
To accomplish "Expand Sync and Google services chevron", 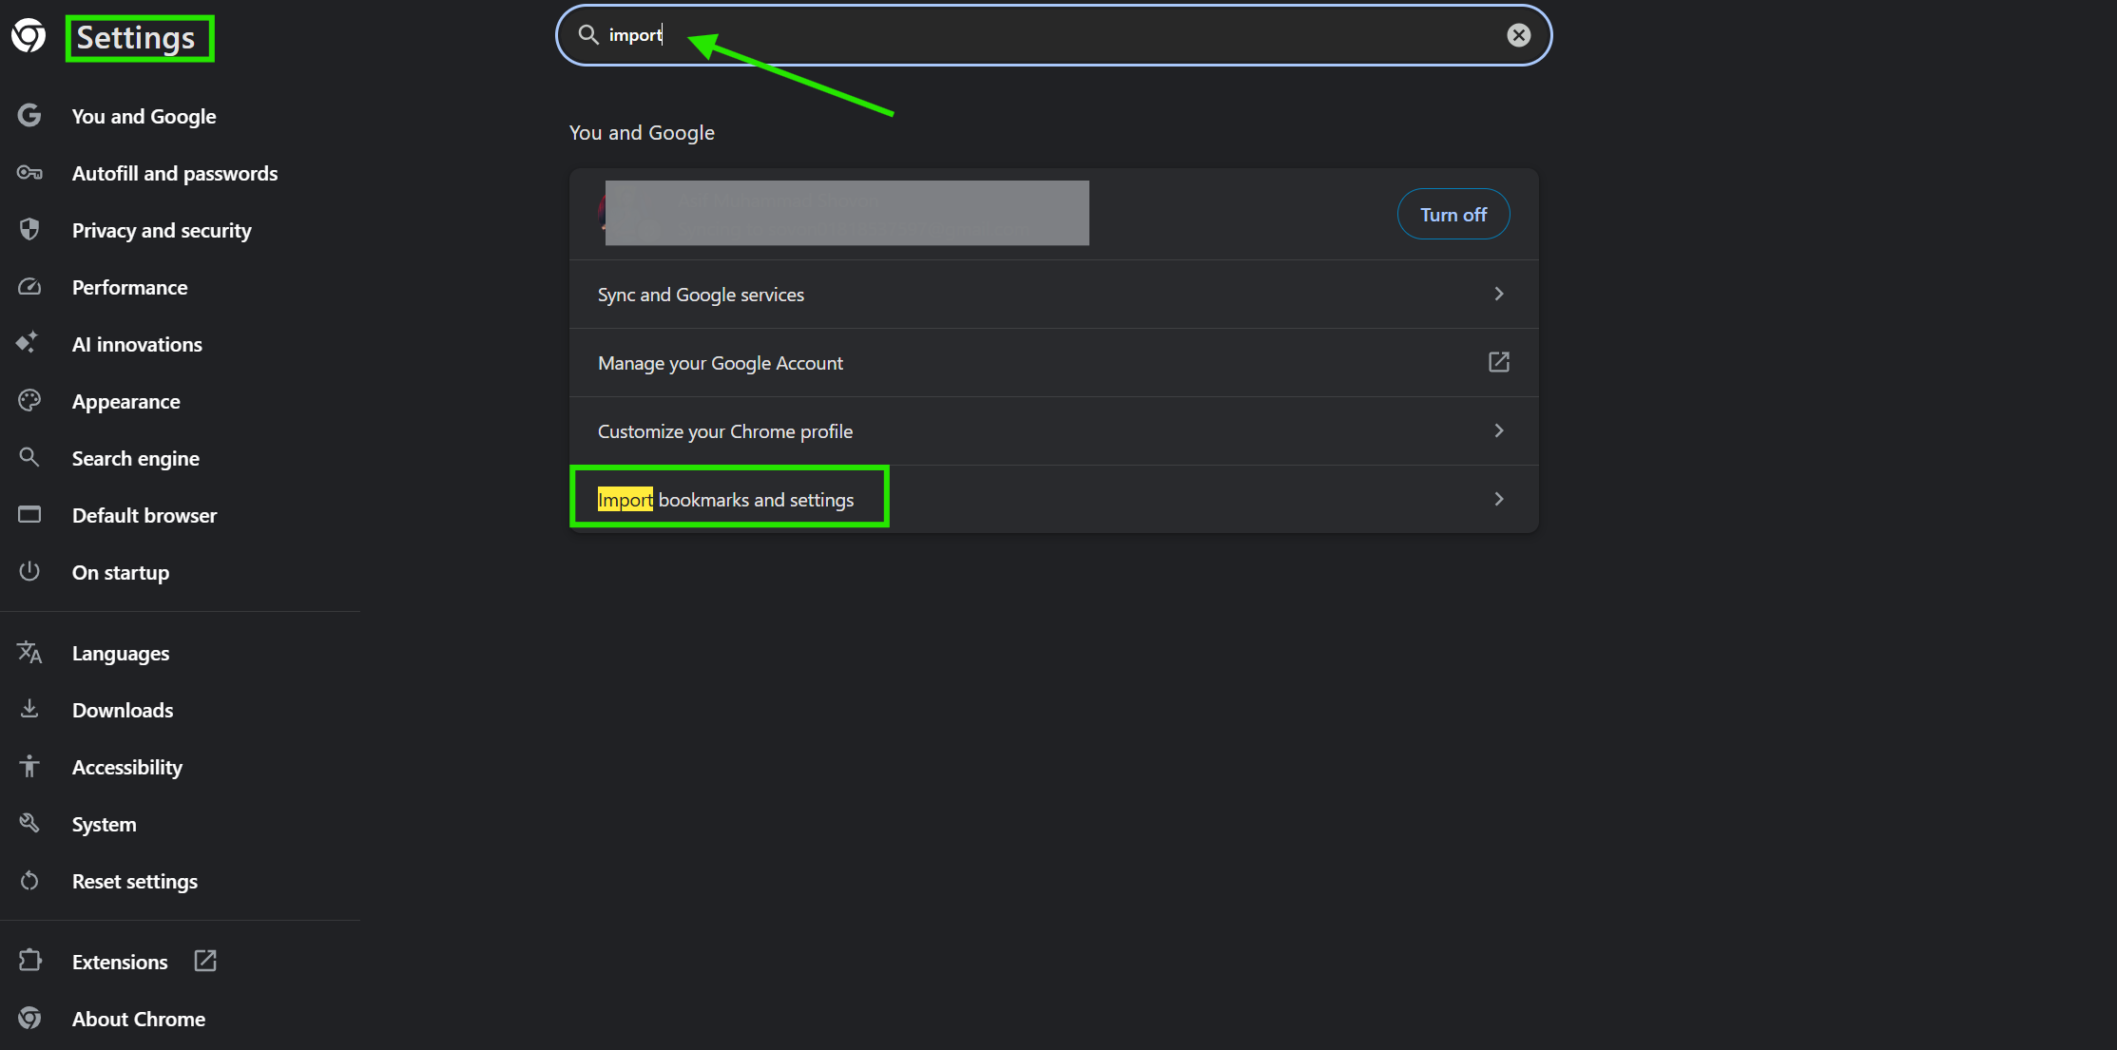I will click(1498, 295).
